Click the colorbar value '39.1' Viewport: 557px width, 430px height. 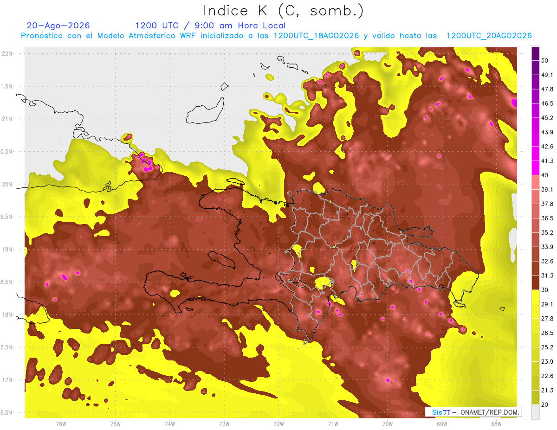coord(547,190)
